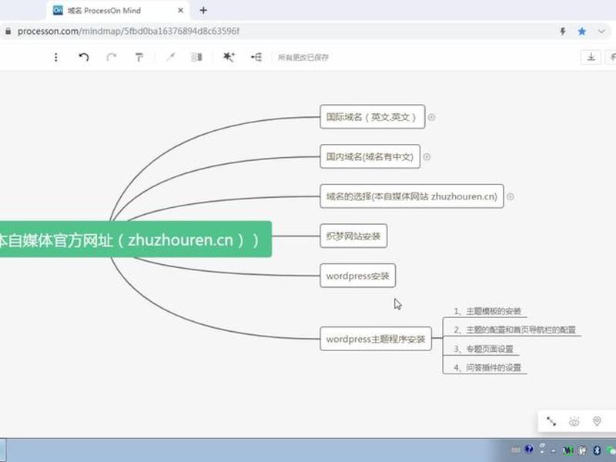Select subtopic 3、专题页面设置
This screenshot has height=462, width=616.
coord(484,349)
